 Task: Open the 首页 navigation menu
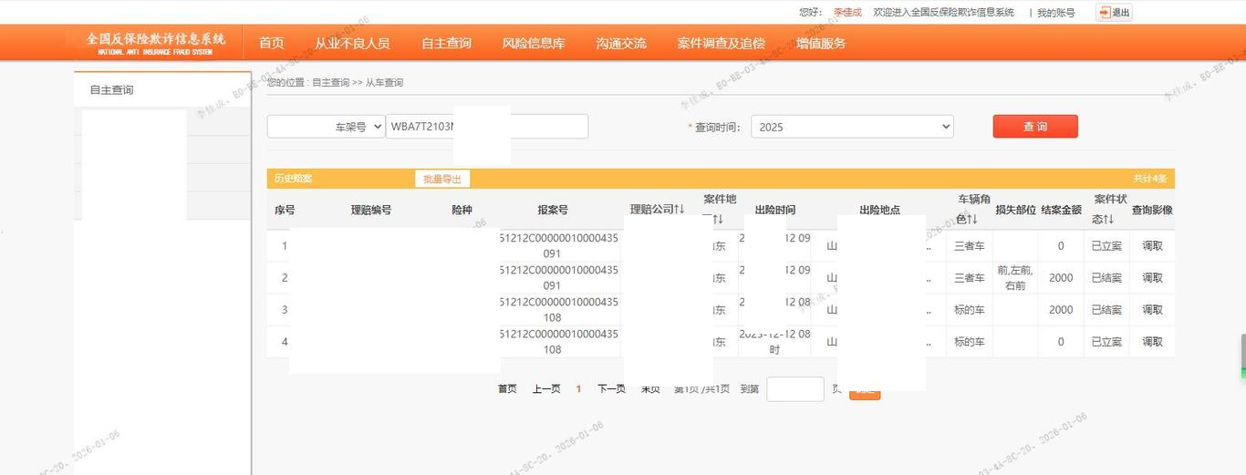pos(271,43)
